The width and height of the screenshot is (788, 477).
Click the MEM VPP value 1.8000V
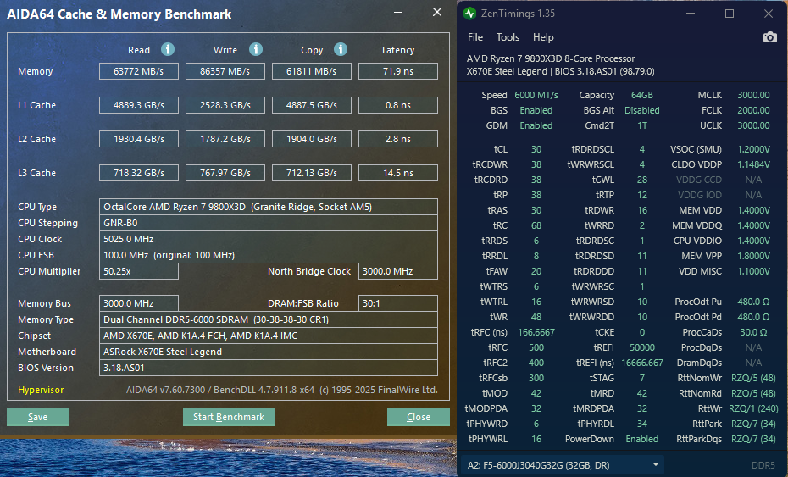click(753, 256)
